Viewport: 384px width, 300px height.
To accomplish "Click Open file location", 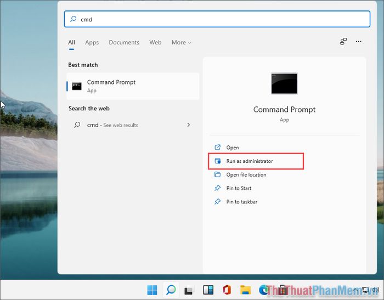I will [x=246, y=174].
